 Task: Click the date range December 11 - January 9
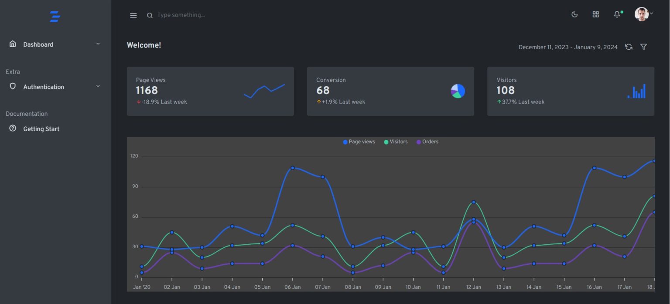(567, 47)
